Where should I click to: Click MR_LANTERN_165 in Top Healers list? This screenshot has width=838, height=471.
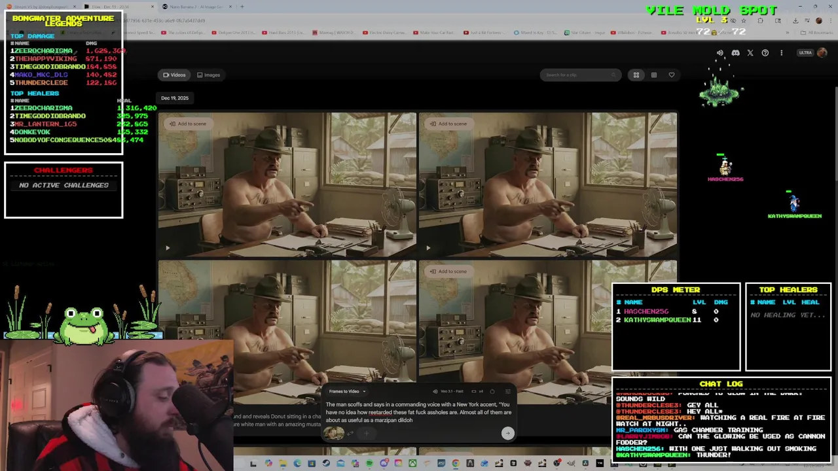(46, 124)
